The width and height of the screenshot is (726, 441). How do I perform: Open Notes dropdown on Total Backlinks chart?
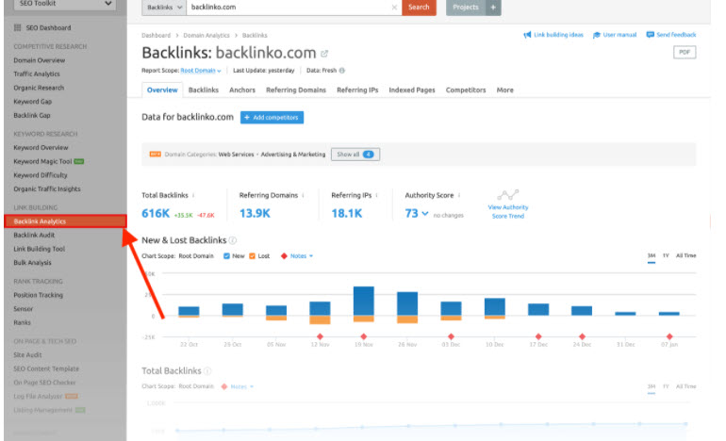pyautogui.click(x=241, y=386)
